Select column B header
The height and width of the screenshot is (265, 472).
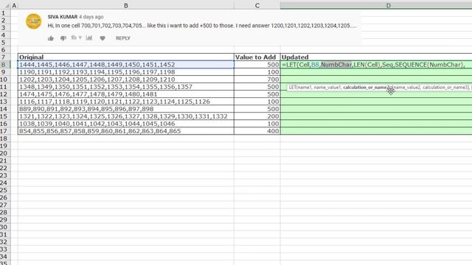(126, 5)
